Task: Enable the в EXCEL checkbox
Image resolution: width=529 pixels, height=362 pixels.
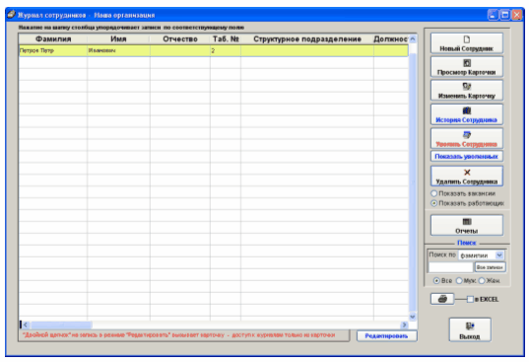Action: 470,299
